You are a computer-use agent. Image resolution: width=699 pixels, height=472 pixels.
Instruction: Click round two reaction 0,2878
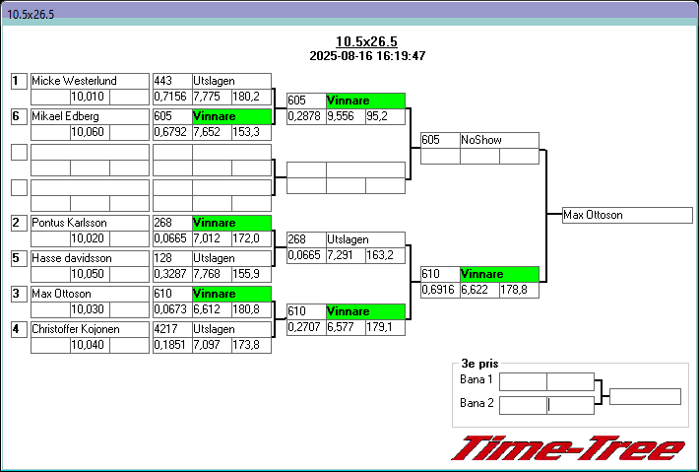click(x=306, y=116)
